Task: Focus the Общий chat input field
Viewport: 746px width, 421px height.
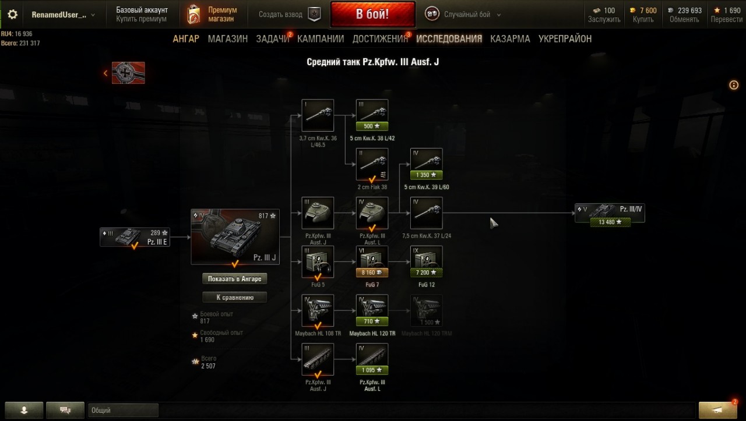Action: point(123,411)
